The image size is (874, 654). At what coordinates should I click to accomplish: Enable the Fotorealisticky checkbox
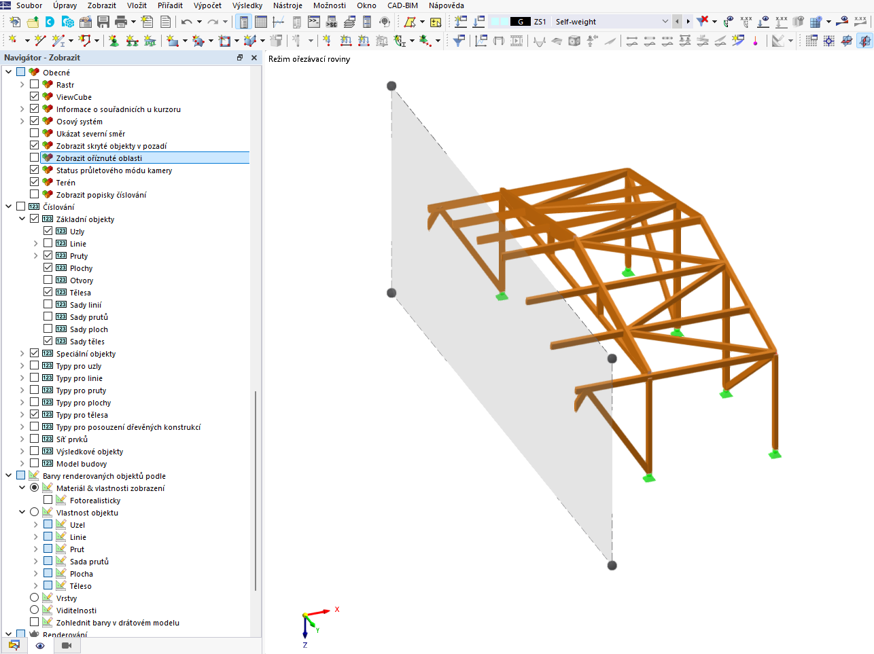(48, 500)
